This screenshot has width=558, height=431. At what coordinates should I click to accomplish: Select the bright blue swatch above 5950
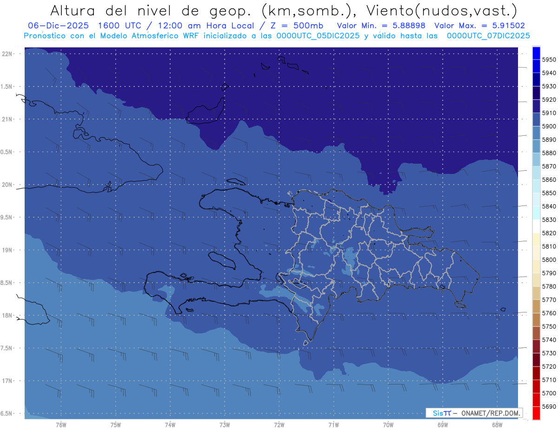536,53
